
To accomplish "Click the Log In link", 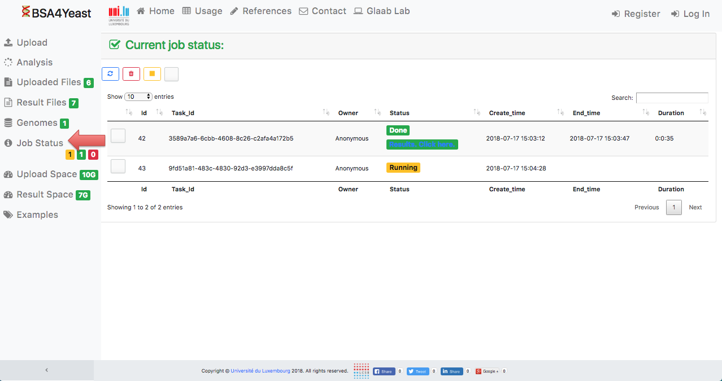I will (x=690, y=14).
